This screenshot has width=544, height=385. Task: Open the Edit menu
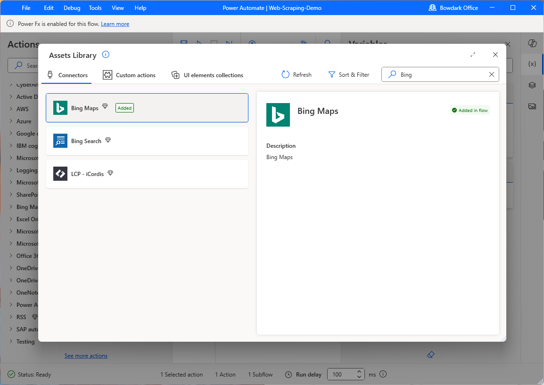[x=49, y=8]
